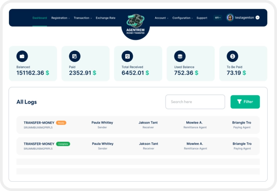Expand the Transaction dropdown menu
Screen dimensions: 277x191
(83, 18)
